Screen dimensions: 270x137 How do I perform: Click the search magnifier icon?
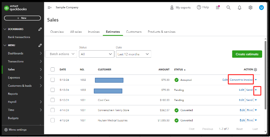point(228,7)
